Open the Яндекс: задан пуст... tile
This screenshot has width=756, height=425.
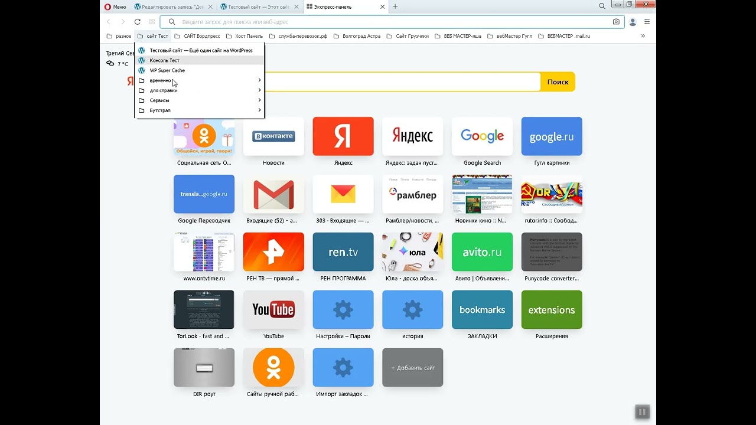[x=413, y=136]
